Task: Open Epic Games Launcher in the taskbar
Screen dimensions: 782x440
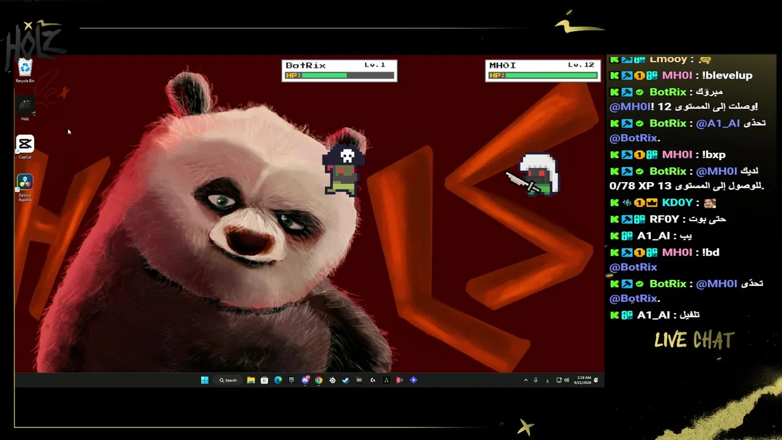Action: click(291, 380)
